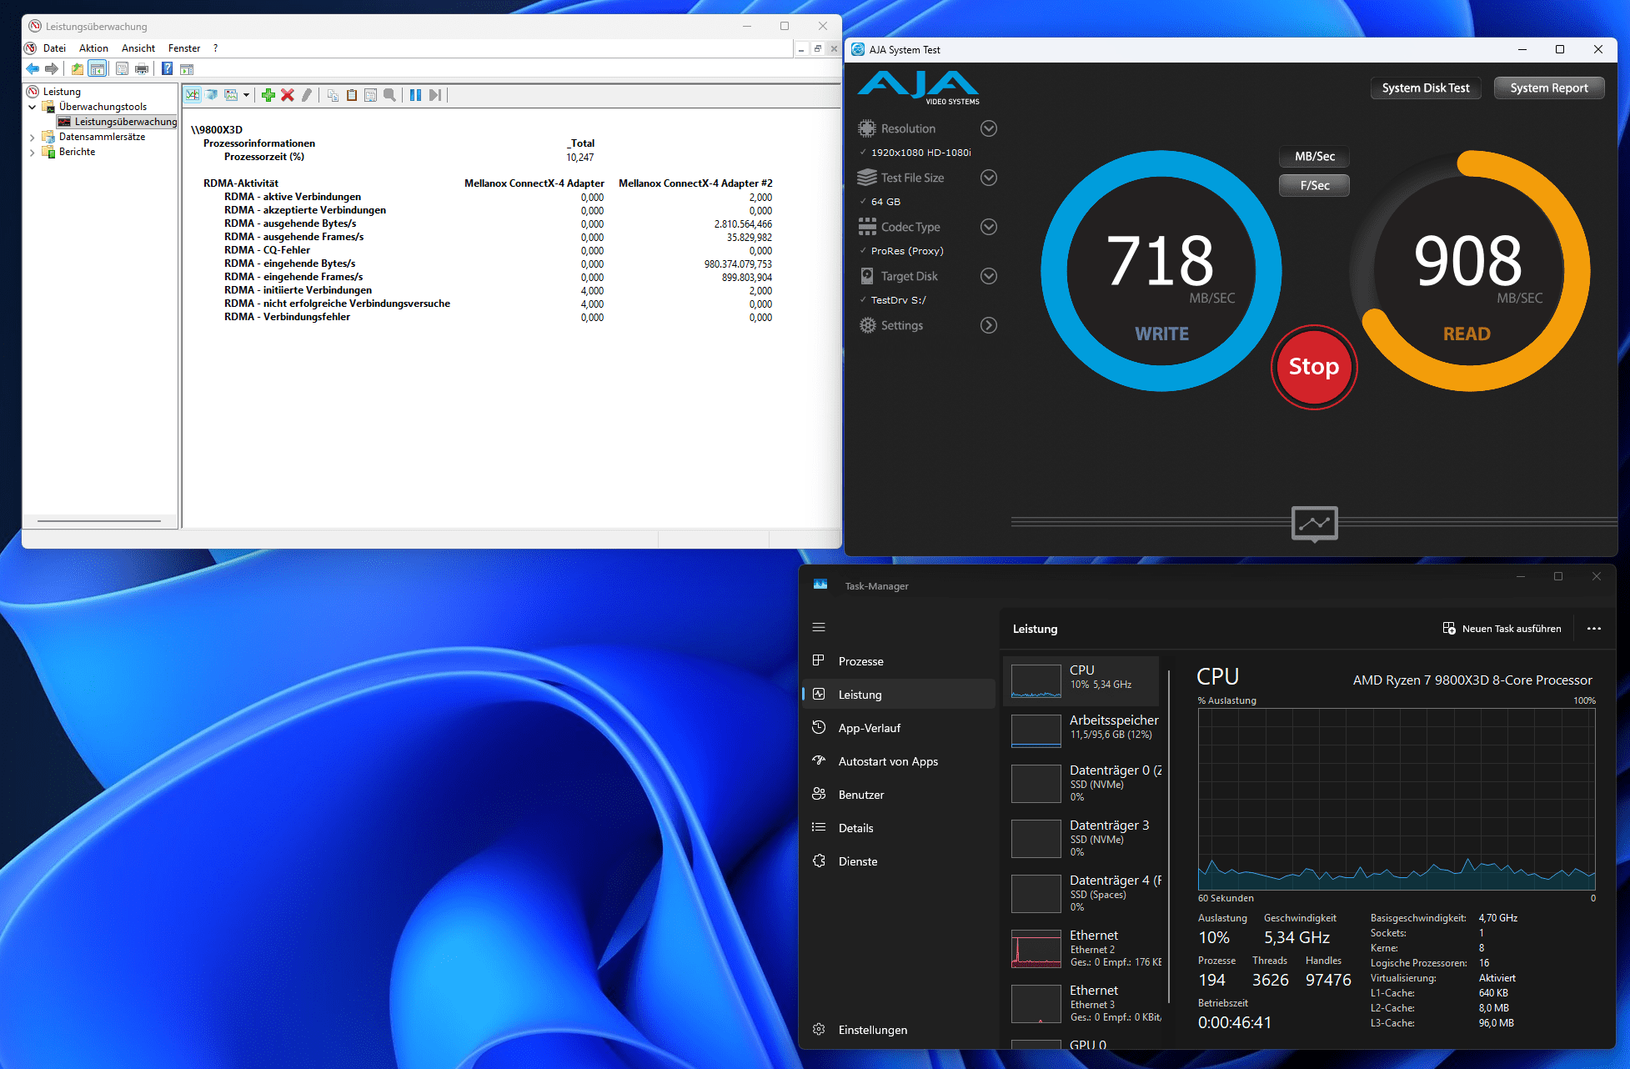This screenshot has height=1069, width=1630.
Task: Click the blue back arrow icon
Action: tap(33, 69)
